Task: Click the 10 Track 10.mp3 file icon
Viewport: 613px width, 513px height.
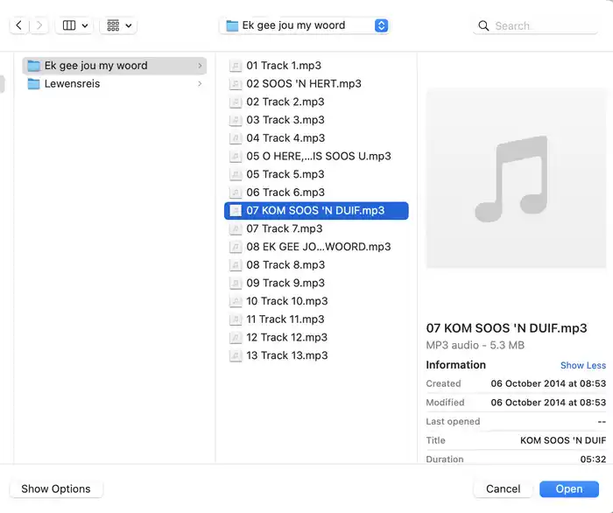Action: (235, 301)
